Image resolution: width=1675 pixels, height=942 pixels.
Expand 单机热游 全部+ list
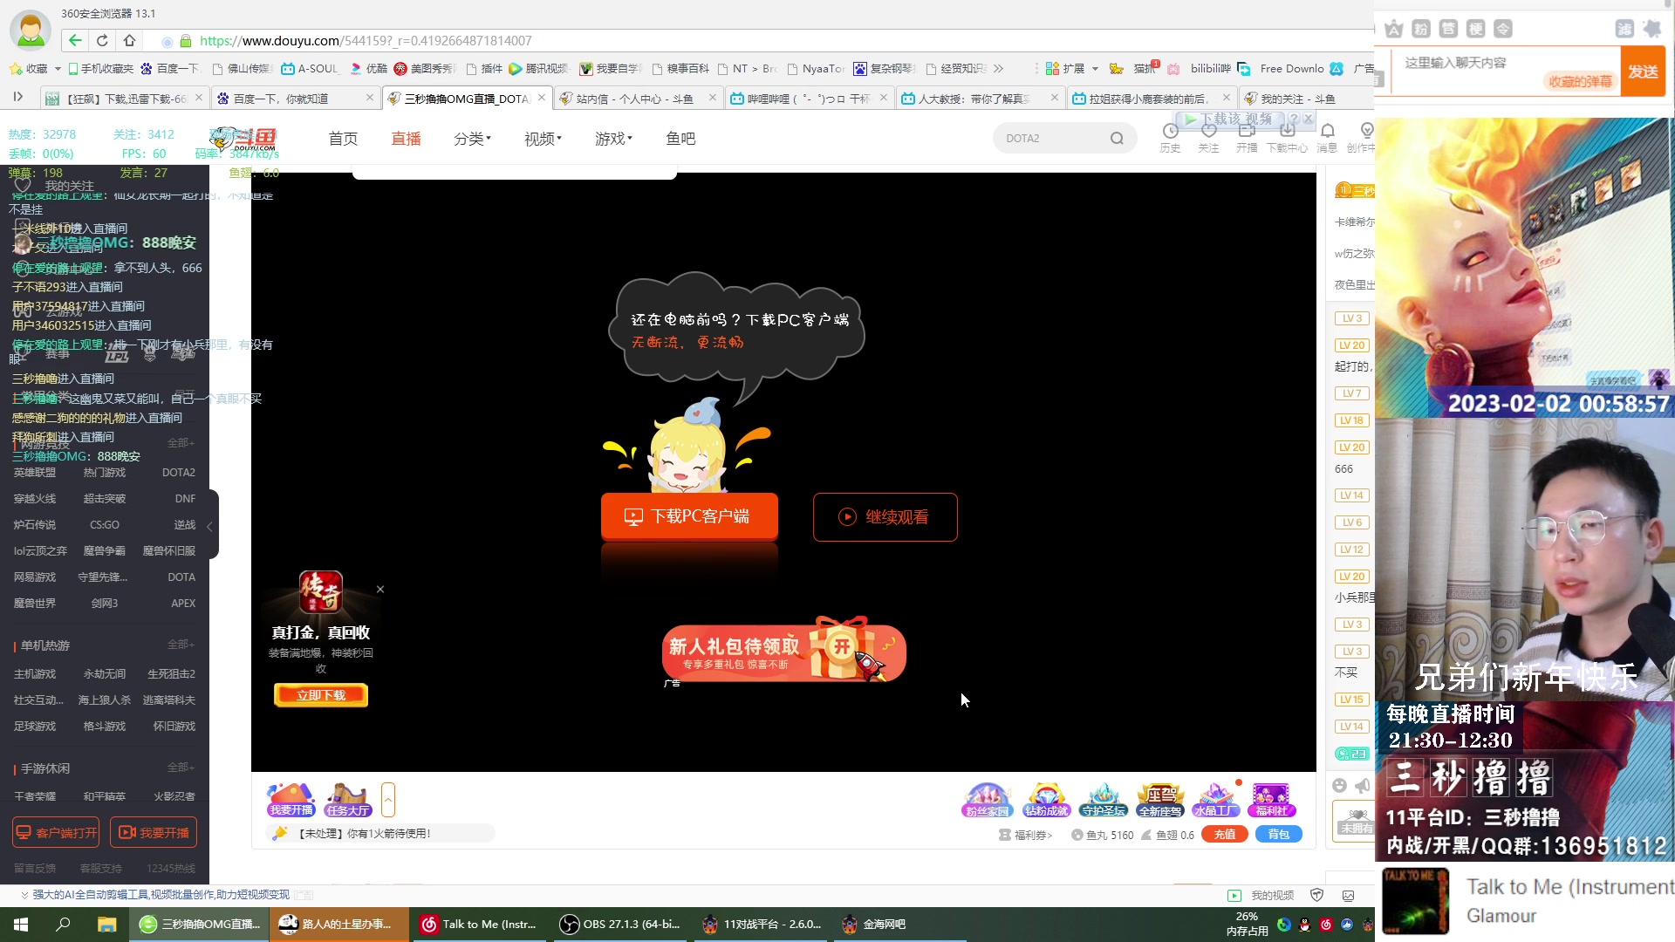point(181,645)
